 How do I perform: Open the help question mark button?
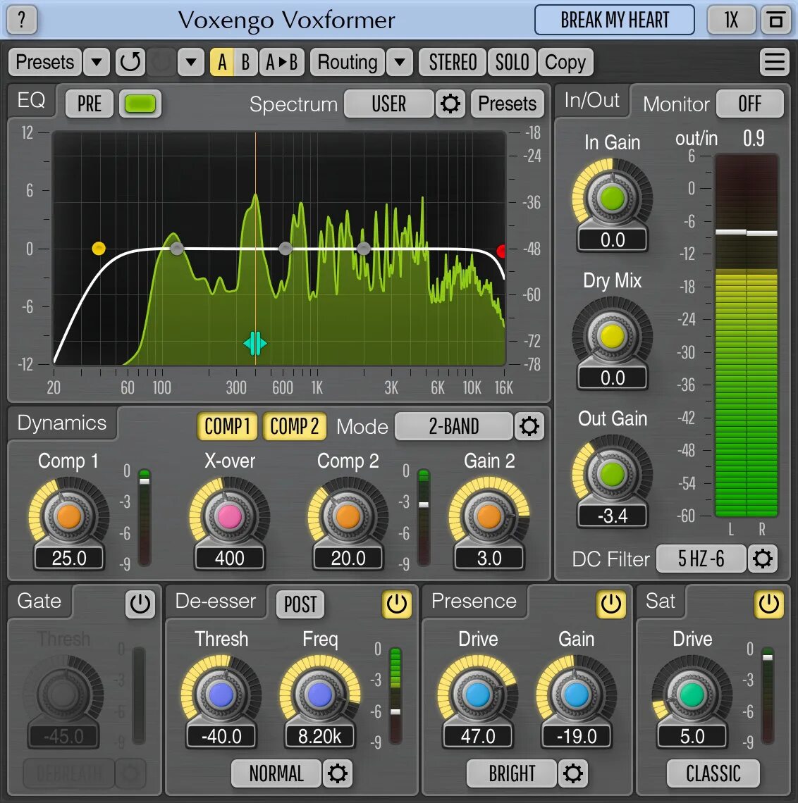click(22, 20)
